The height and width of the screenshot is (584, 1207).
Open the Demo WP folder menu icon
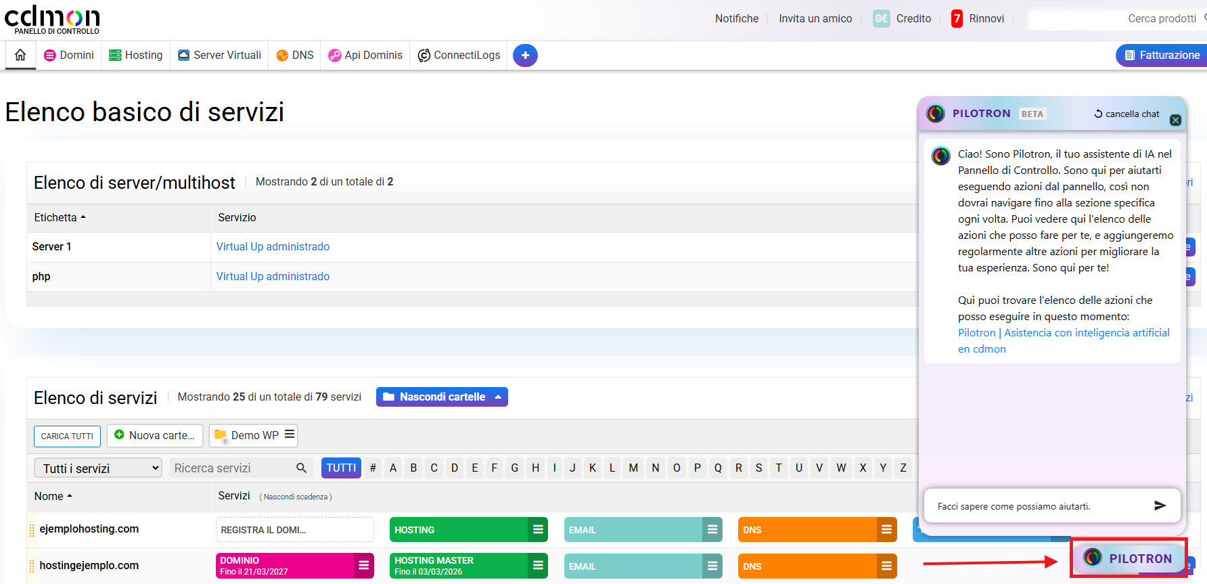(x=290, y=434)
